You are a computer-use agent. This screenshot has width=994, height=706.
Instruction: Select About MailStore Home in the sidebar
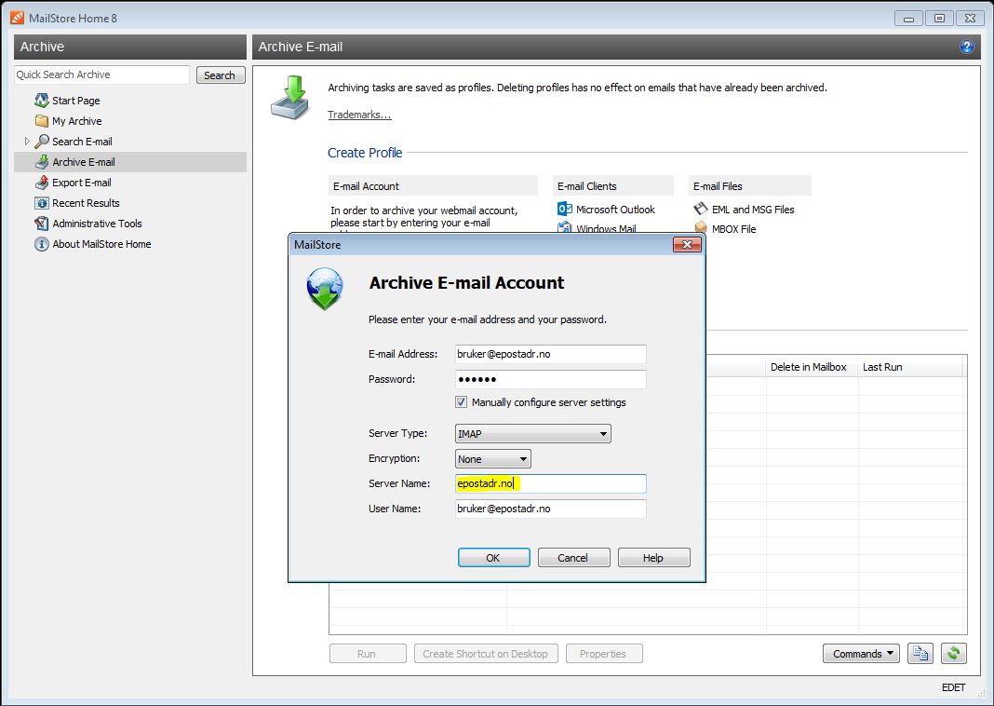[x=101, y=244]
